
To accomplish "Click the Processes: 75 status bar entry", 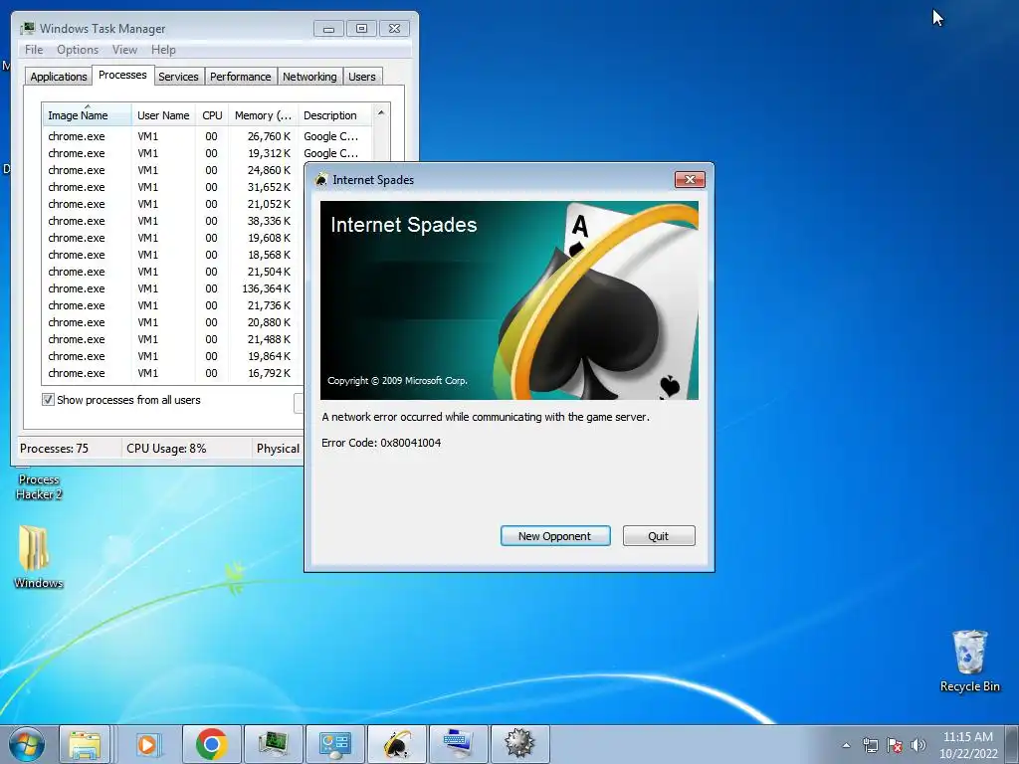I will [54, 449].
